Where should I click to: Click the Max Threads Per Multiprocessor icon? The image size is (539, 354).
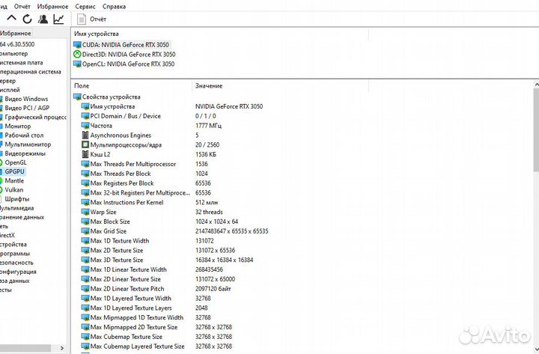[x=85, y=164]
